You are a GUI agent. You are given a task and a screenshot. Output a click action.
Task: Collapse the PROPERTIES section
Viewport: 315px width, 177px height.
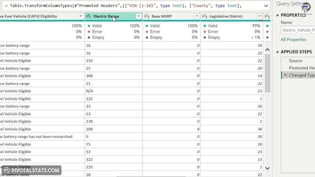pos(278,15)
